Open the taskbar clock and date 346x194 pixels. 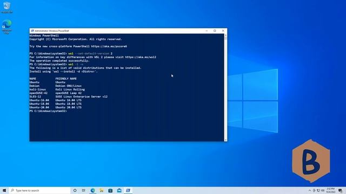click(x=330, y=190)
